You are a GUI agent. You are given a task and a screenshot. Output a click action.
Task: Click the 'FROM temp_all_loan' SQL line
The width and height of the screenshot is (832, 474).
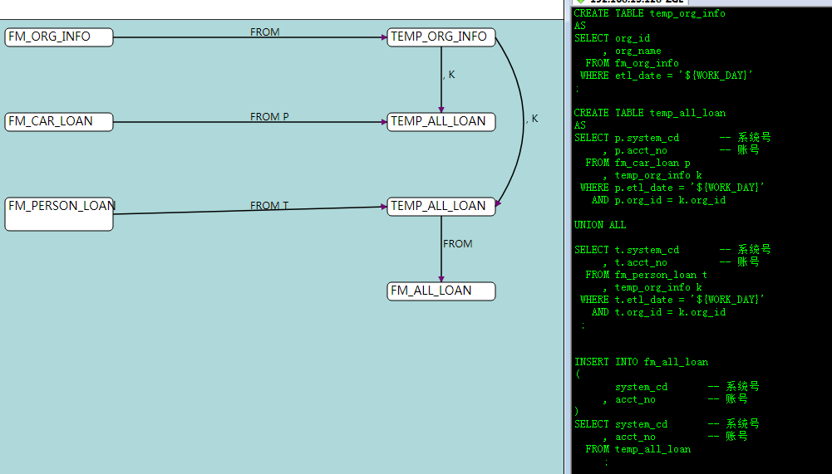tap(638, 449)
